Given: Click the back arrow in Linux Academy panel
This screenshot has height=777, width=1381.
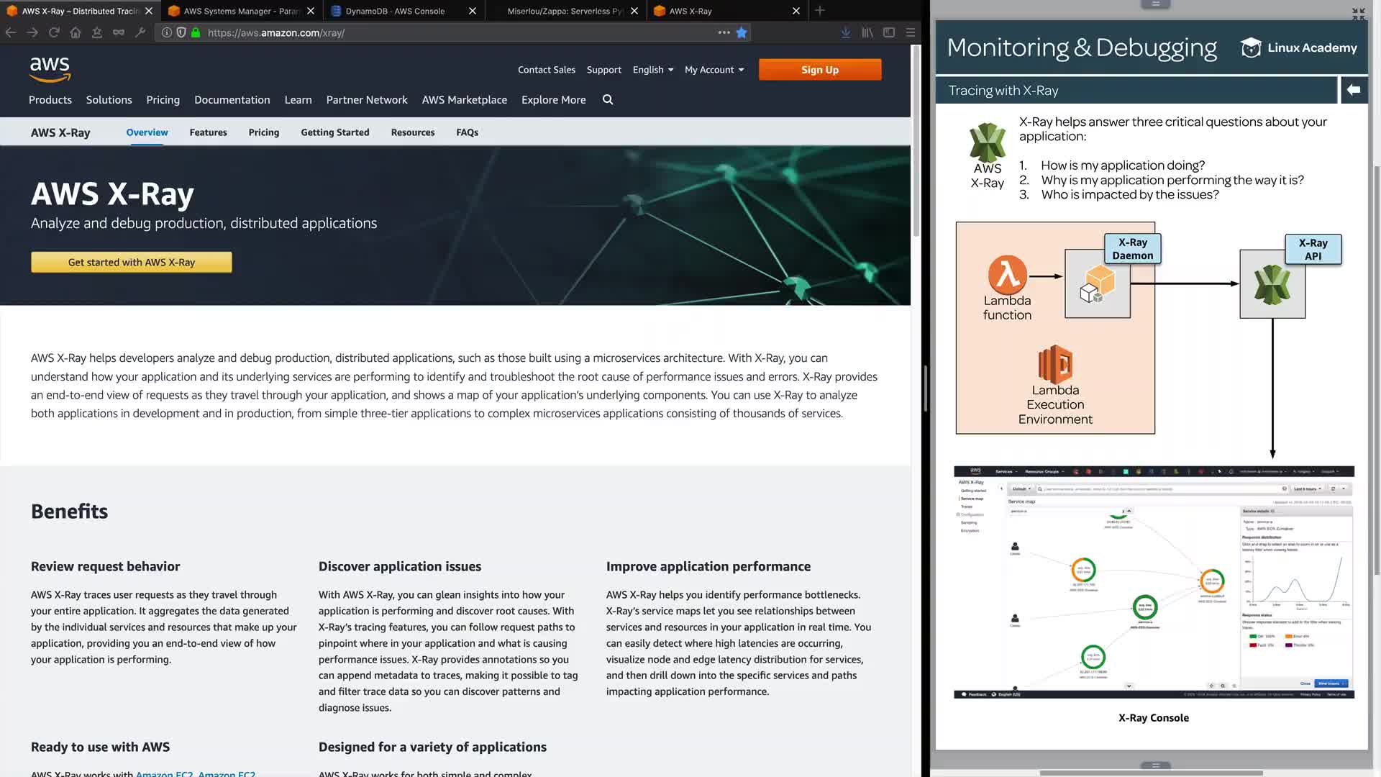Looking at the screenshot, I should 1354,90.
